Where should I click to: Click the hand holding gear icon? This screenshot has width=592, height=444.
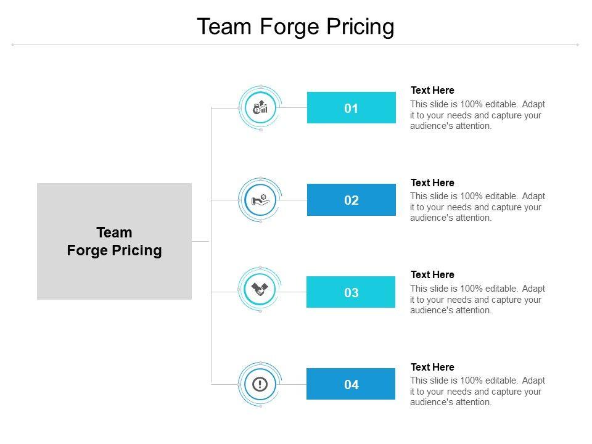pyautogui.click(x=260, y=200)
